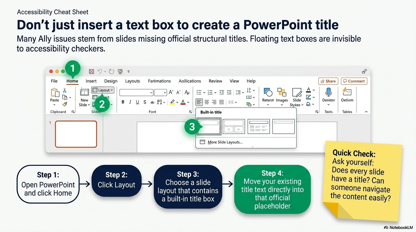Collapse the ribbon with the chevron
This screenshot has height=232, width=416.
366,112
